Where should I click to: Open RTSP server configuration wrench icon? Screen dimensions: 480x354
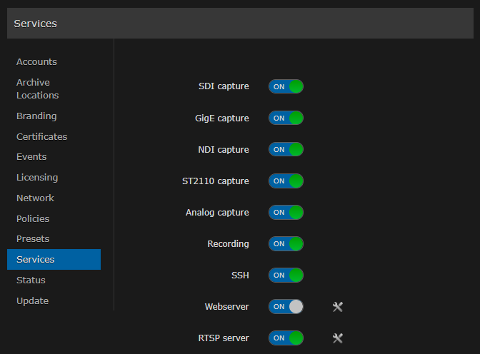click(338, 338)
